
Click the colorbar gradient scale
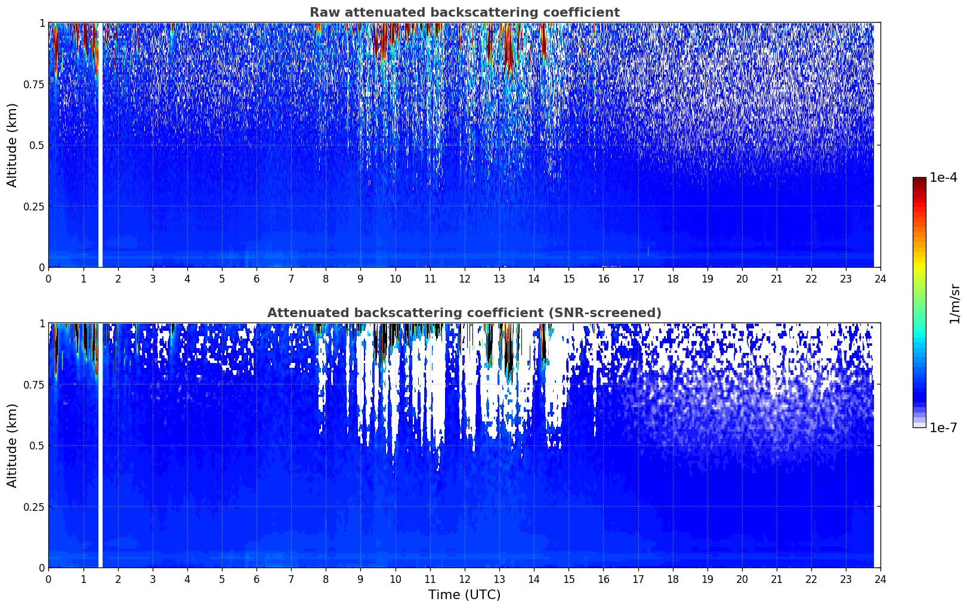tap(919, 302)
